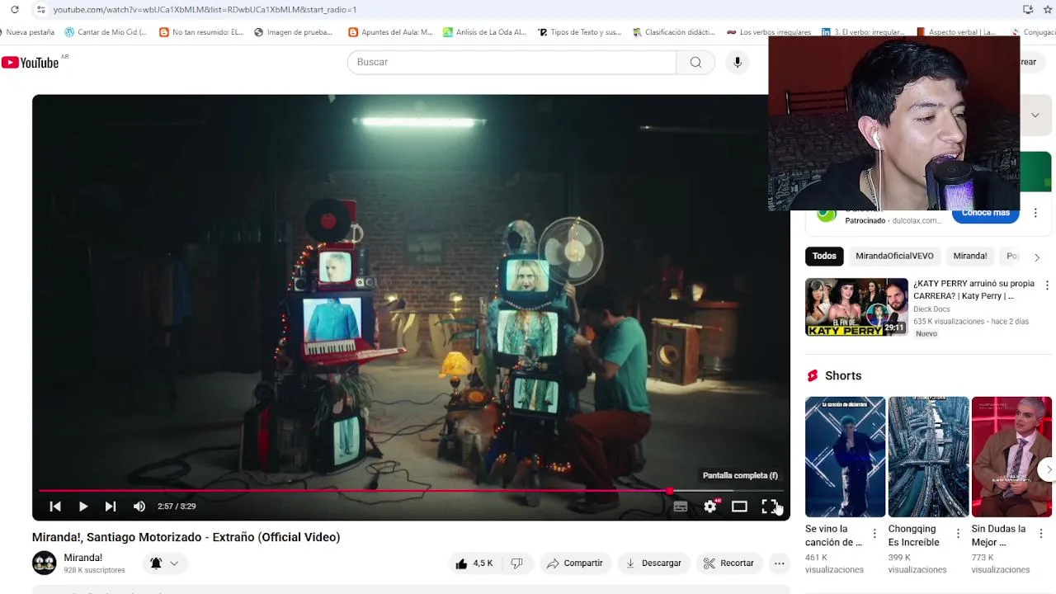Viewport: 1056px width, 594px height.
Task: Open '¿KATY PERRY arruinó su propia CARRERA?' title
Action: (x=973, y=290)
